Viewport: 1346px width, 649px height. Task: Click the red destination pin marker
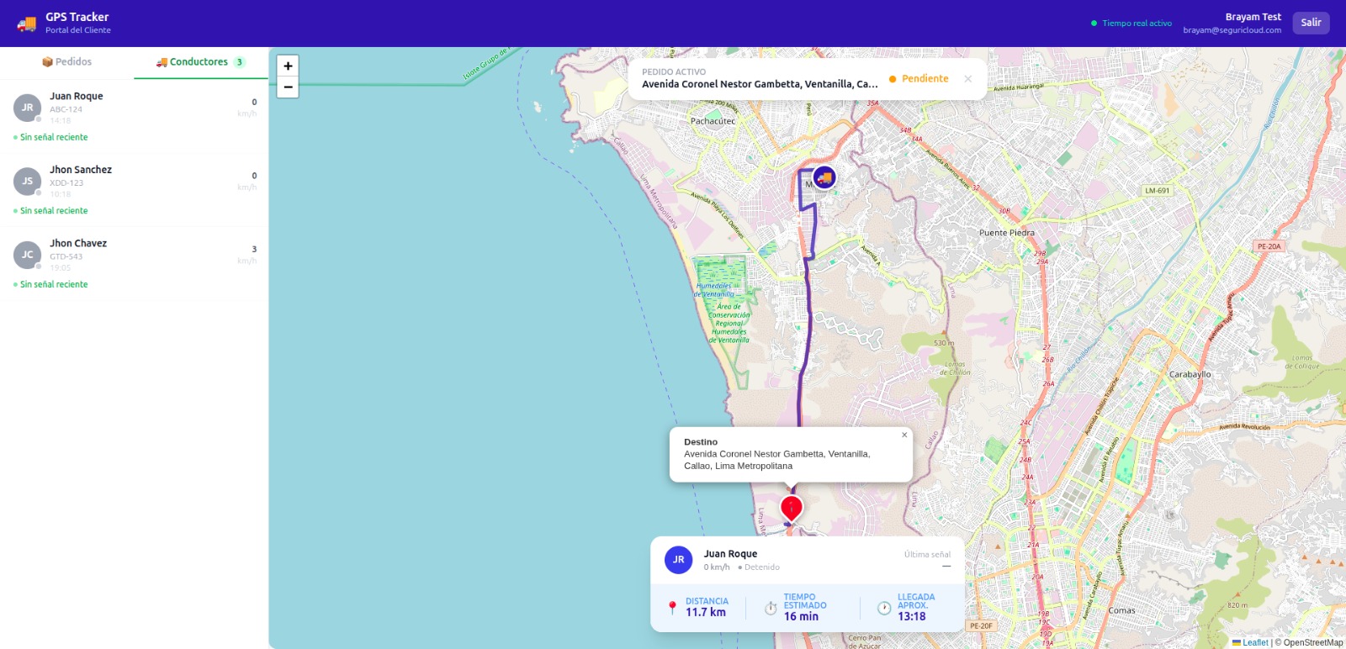(x=792, y=509)
